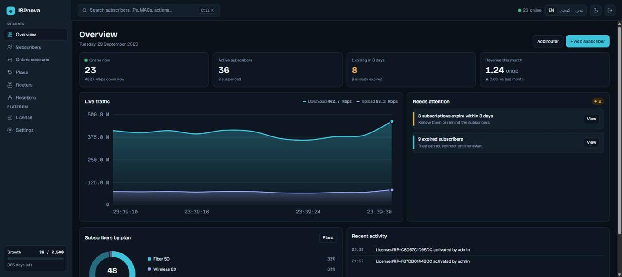The height and width of the screenshot is (277, 622).
Task: Click the search magnifier icon
Action: tap(84, 10)
